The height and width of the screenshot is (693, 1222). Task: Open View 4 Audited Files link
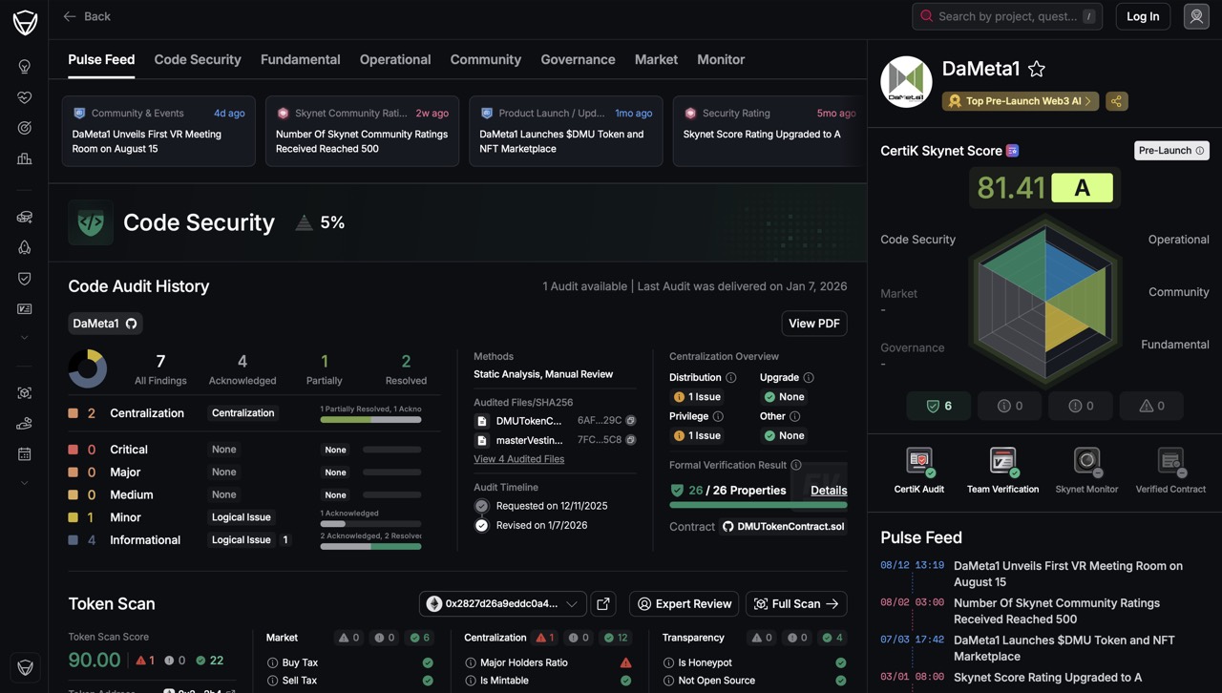pyautogui.click(x=518, y=459)
